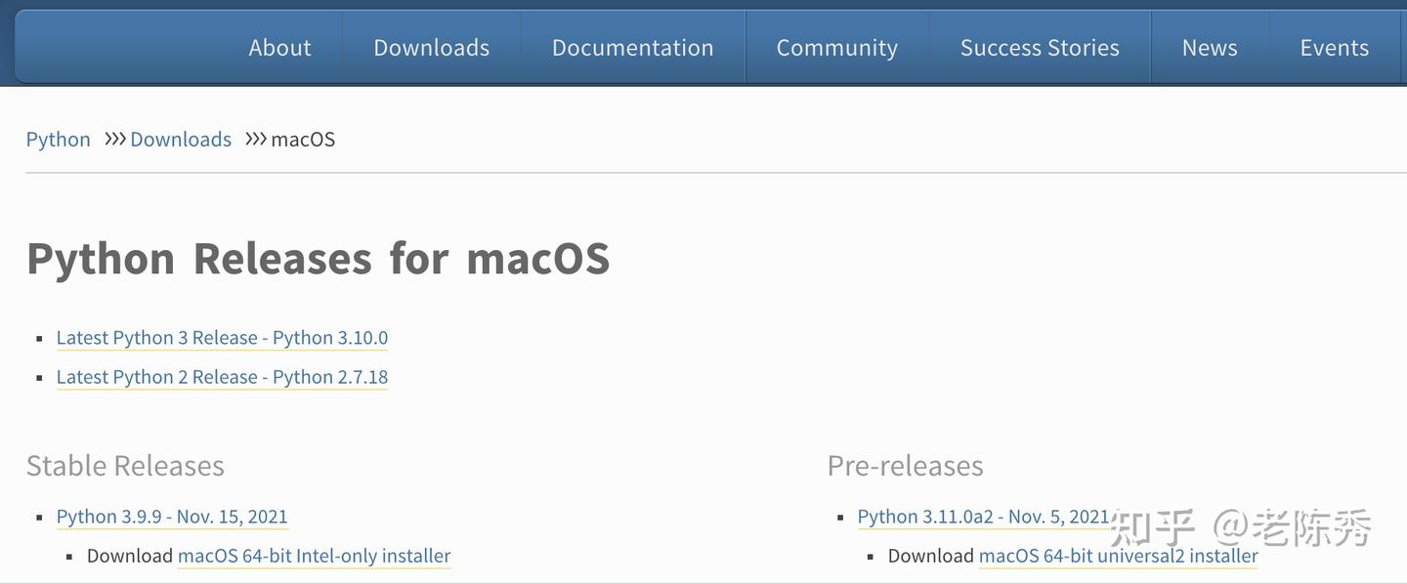Select the Stable Releases section heading
This screenshot has width=1407, height=584.
click(x=125, y=465)
